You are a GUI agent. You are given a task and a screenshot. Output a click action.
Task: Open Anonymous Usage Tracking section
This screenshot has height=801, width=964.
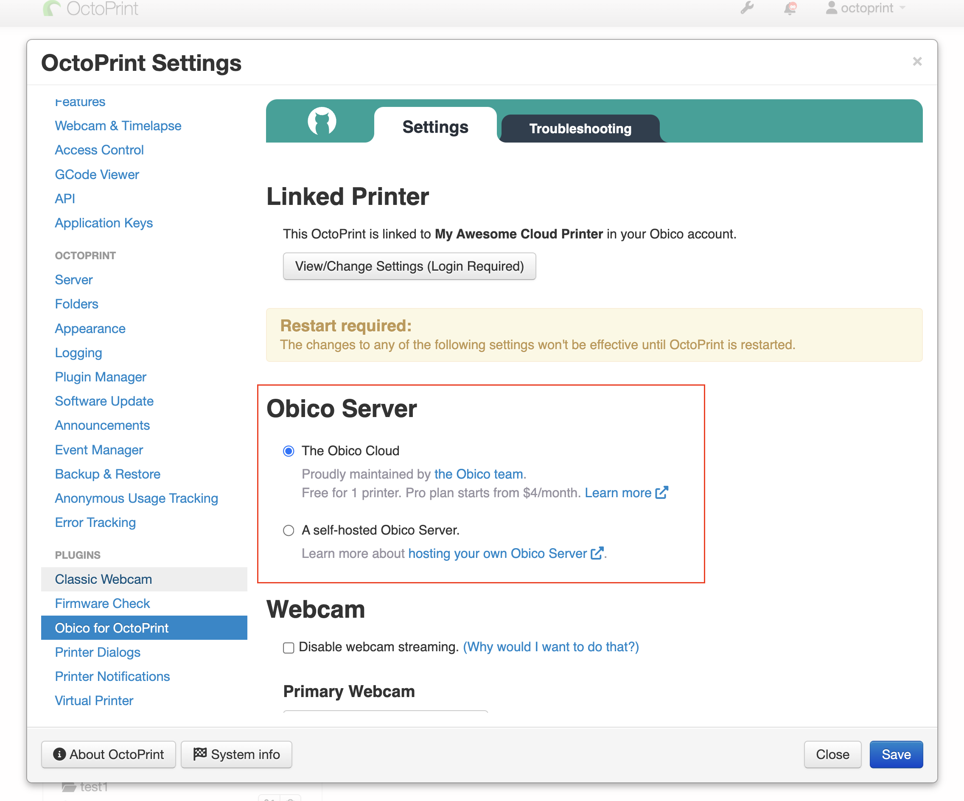[136, 499]
